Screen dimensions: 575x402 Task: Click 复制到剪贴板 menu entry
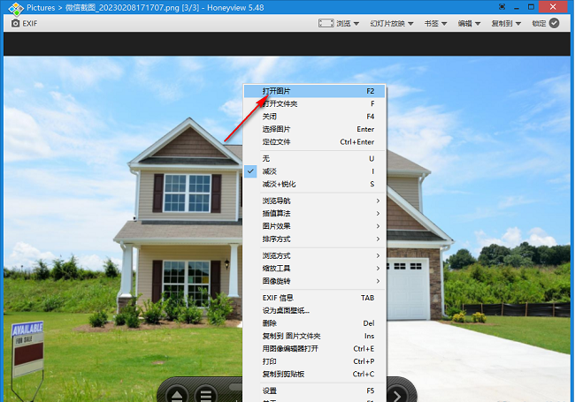click(283, 374)
